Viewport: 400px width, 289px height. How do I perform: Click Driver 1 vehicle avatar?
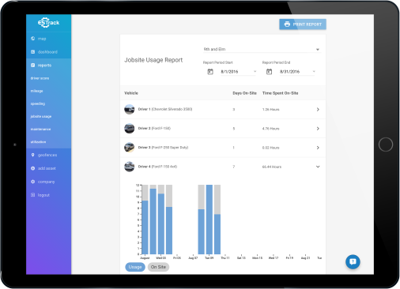[130, 109]
